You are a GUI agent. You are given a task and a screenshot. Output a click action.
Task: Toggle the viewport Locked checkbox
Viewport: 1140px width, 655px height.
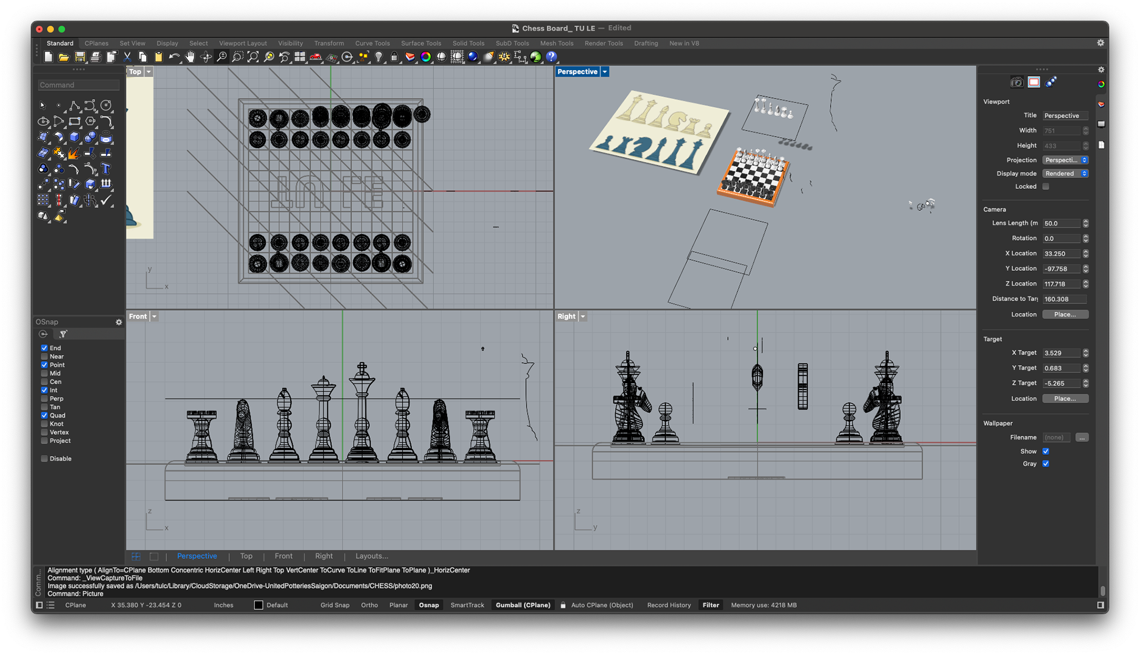[x=1046, y=186]
